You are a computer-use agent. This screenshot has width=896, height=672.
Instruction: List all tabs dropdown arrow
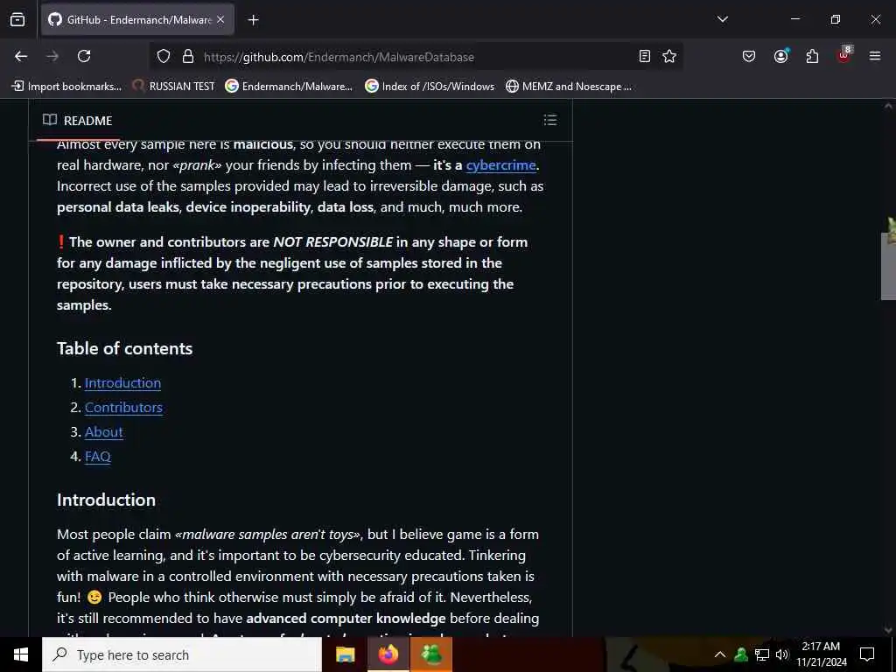tap(722, 19)
